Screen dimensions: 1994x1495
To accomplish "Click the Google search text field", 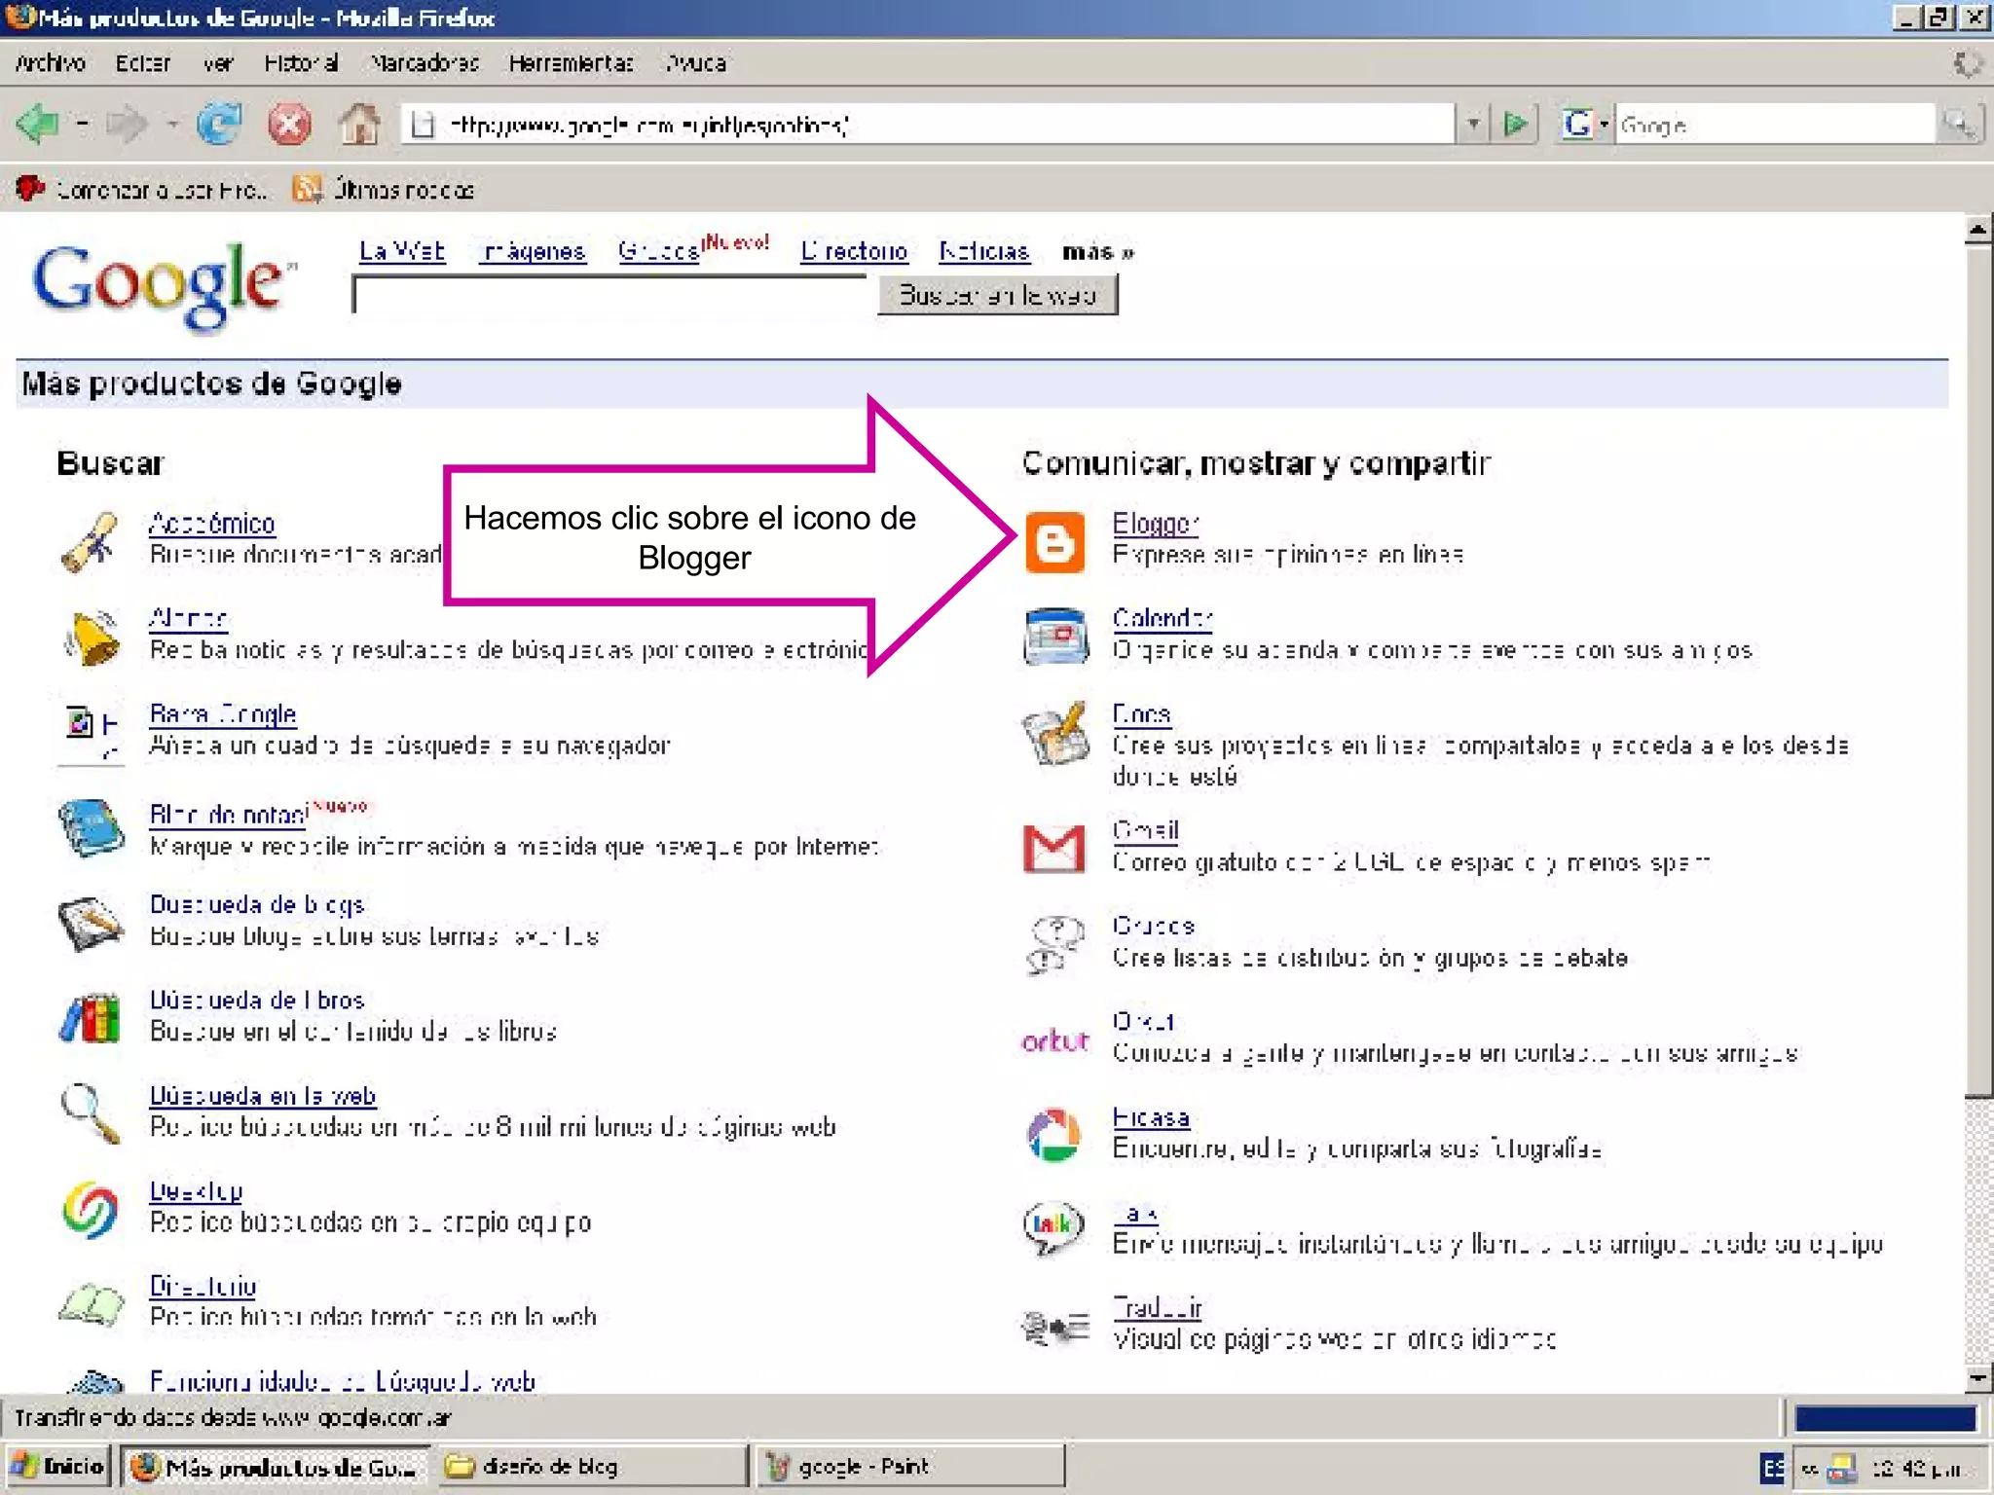I will pyautogui.click(x=609, y=294).
